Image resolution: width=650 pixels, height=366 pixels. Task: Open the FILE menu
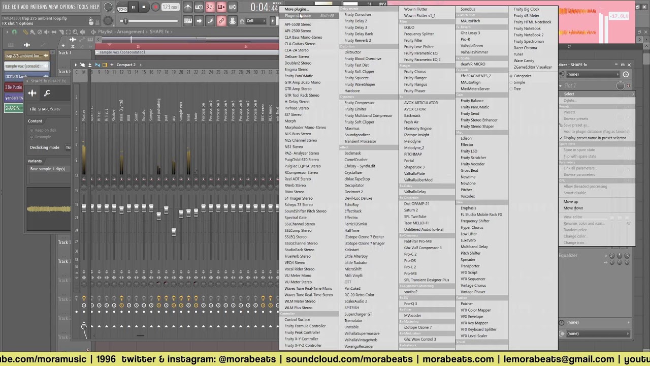[x=7, y=7]
